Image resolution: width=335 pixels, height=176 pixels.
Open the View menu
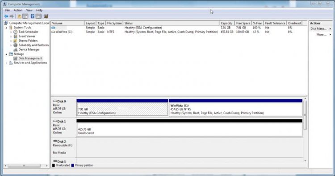(29, 10)
